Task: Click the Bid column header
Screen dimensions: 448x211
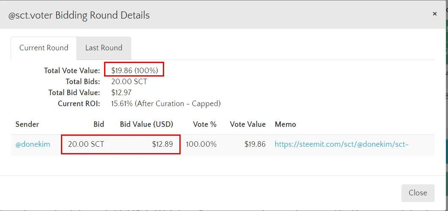Action: tap(99, 124)
